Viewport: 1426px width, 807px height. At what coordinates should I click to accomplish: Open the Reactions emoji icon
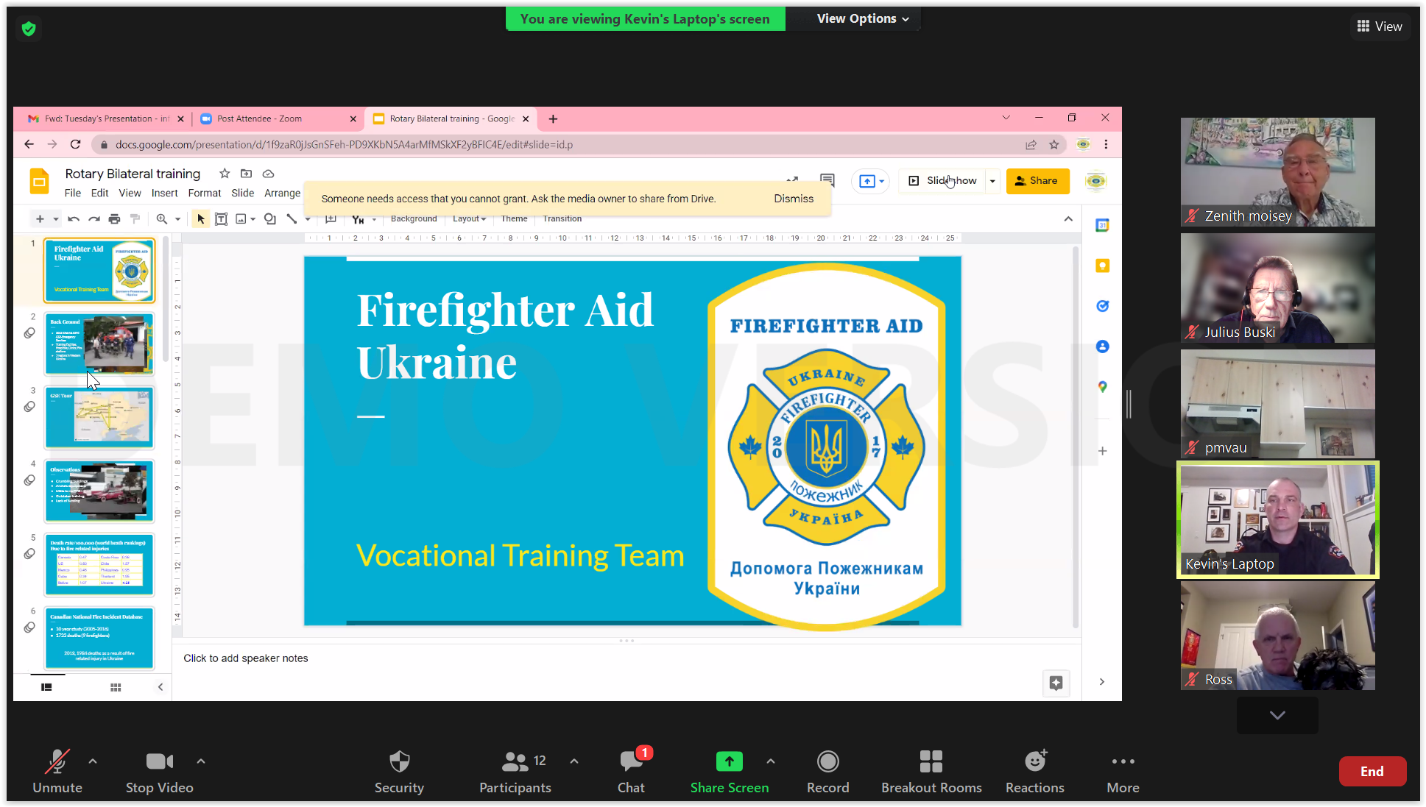tap(1035, 761)
